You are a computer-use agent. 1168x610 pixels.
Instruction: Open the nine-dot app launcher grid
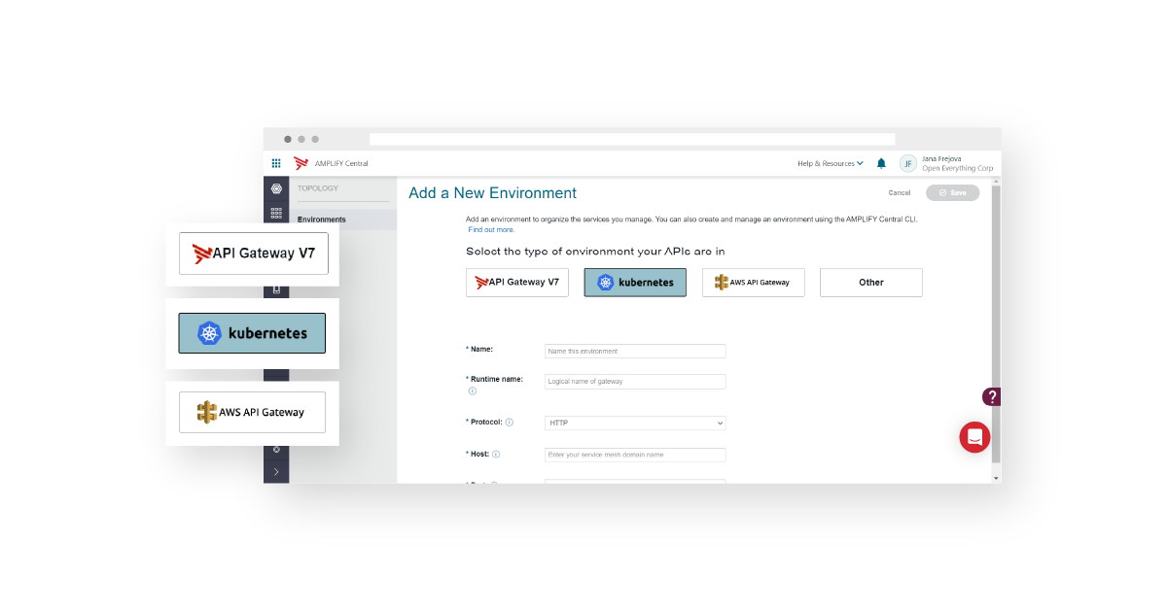pyautogui.click(x=276, y=163)
